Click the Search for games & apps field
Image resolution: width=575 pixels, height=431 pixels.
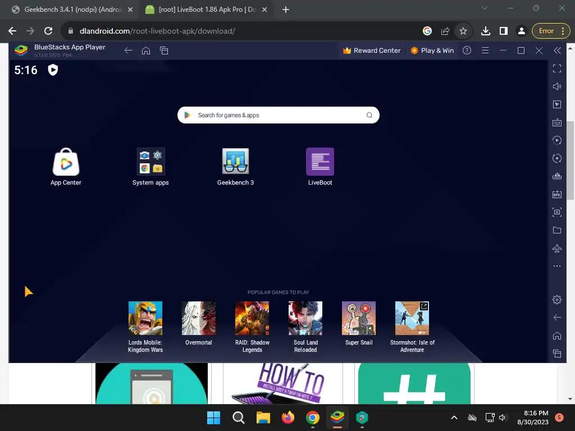coord(279,115)
